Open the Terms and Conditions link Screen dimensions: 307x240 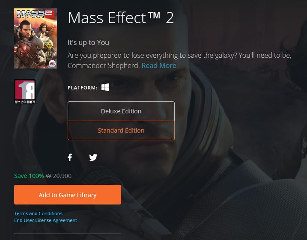pos(38,213)
